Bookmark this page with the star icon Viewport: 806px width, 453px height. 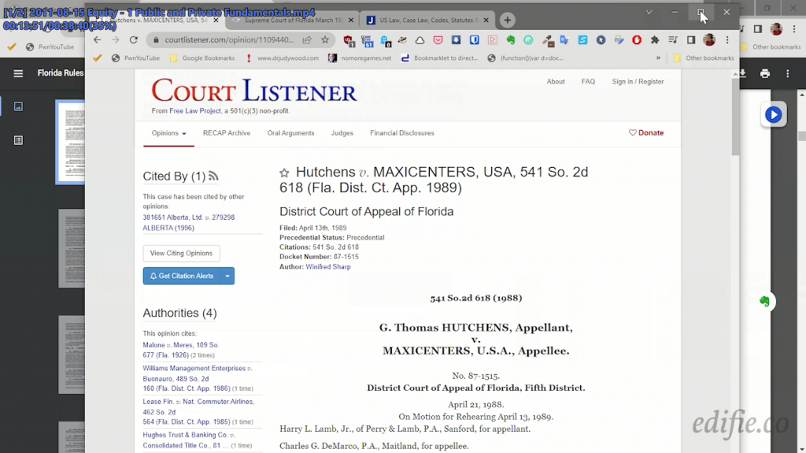[325, 40]
